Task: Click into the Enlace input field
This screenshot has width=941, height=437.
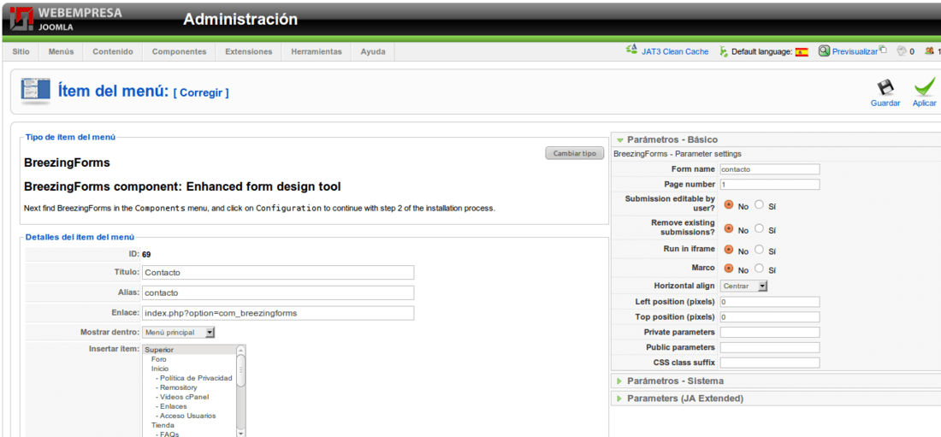Action: pyautogui.click(x=278, y=313)
